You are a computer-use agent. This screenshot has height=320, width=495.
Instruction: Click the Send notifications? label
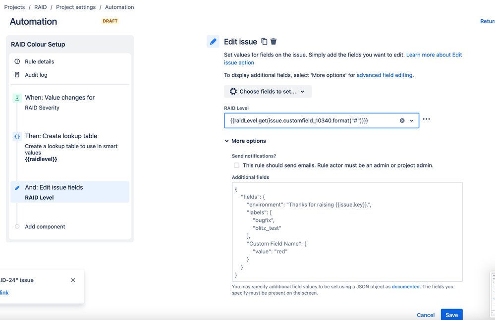pos(254,156)
